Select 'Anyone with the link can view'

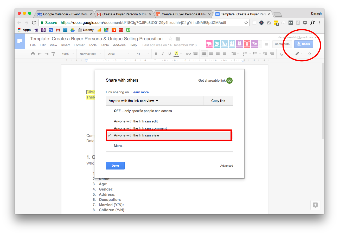pos(136,135)
